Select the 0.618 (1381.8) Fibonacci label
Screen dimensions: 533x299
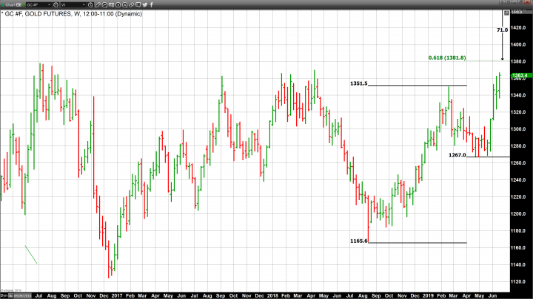coord(447,58)
